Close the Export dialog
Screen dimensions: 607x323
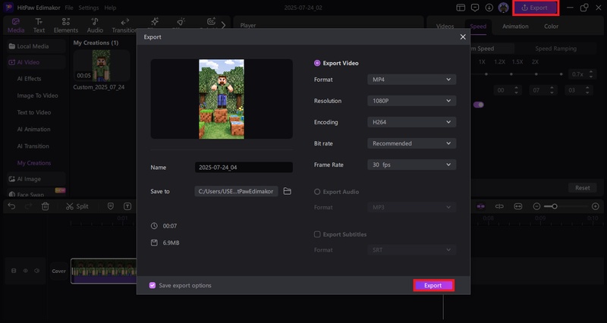pos(463,36)
